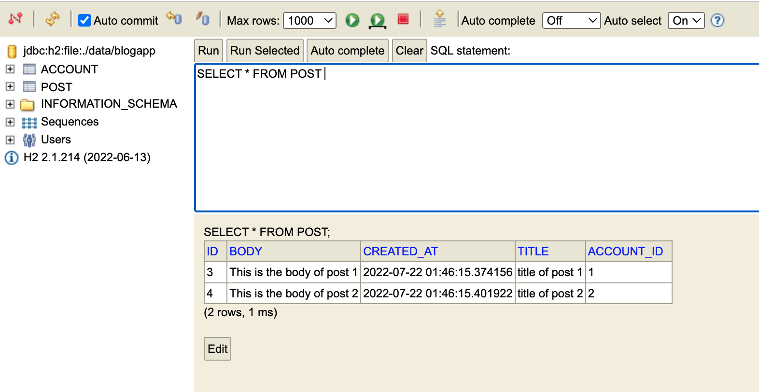This screenshot has width=759, height=392.
Task: Click the red Stop command icon
Action: [403, 19]
